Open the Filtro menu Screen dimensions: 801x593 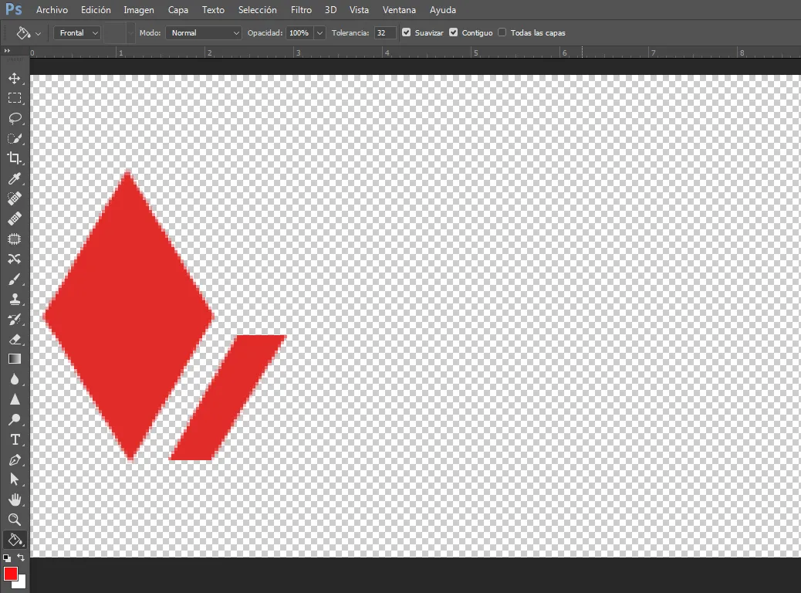point(301,10)
